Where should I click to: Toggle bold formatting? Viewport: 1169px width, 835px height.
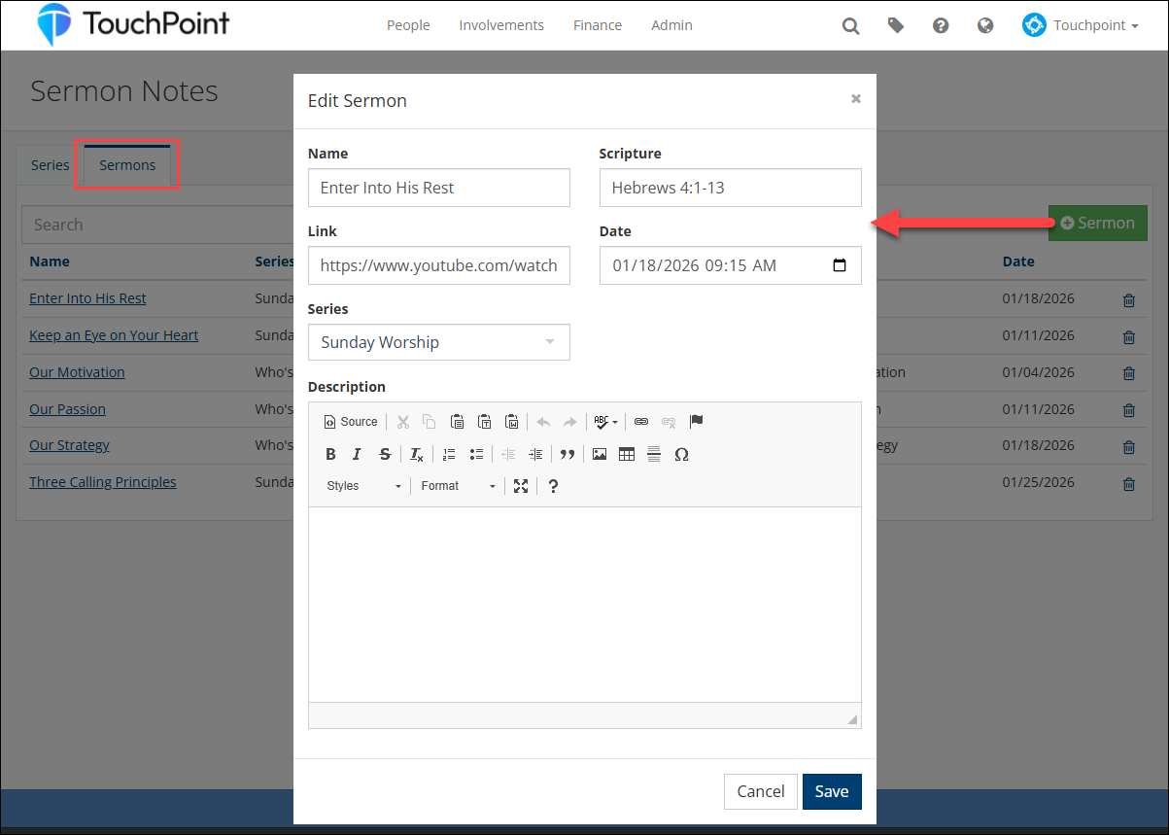click(x=330, y=454)
